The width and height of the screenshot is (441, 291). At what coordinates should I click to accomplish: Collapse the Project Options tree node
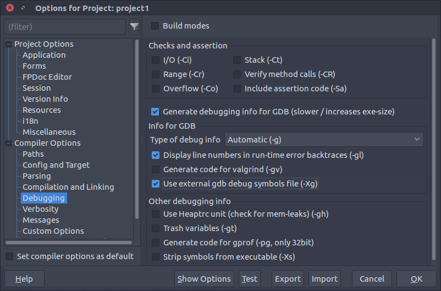[9, 44]
